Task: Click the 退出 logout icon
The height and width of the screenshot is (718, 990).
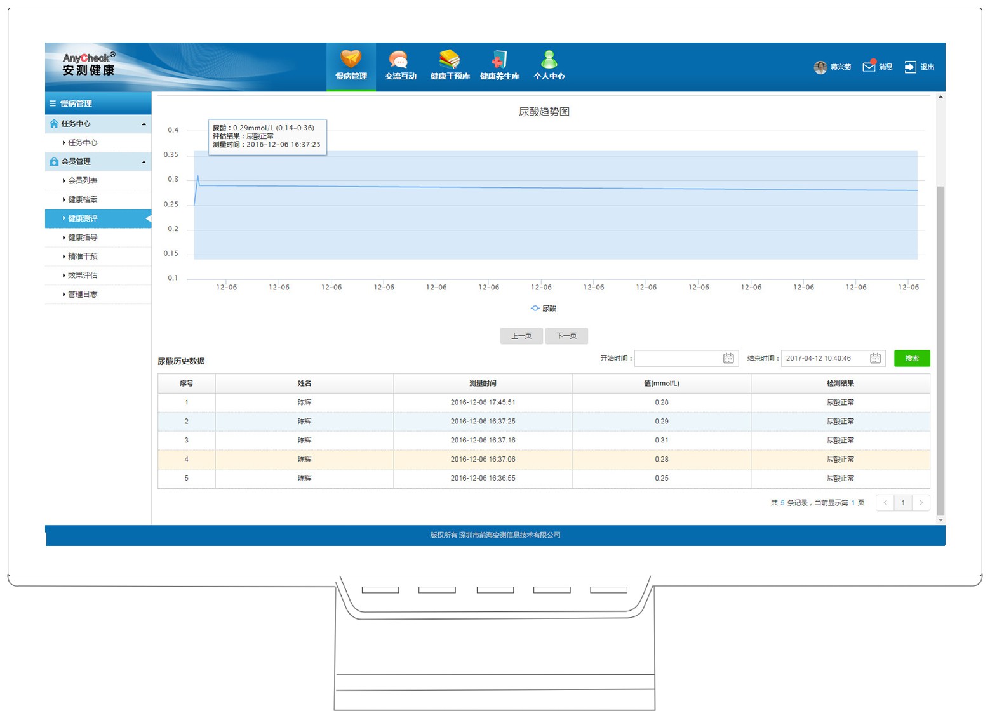Action: pos(910,67)
